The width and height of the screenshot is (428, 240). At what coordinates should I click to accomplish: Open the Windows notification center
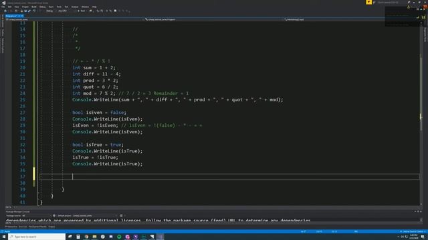click(x=423, y=237)
